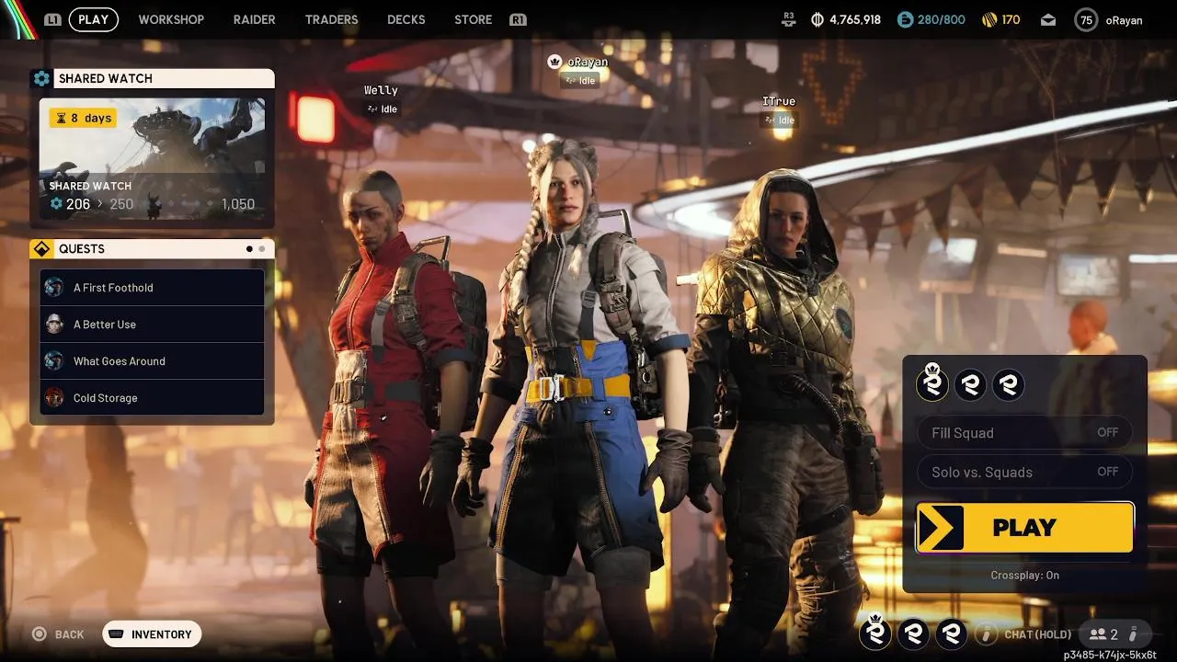
Task: Start matchmaking with the yellow PLAY button
Action: point(1024,528)
